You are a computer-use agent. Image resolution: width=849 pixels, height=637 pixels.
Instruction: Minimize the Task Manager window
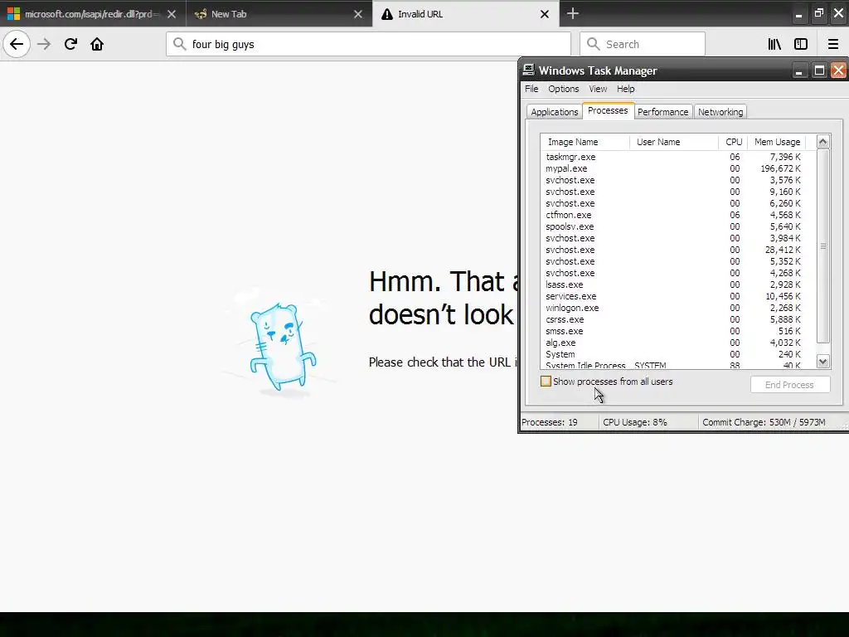coord(798,71)
